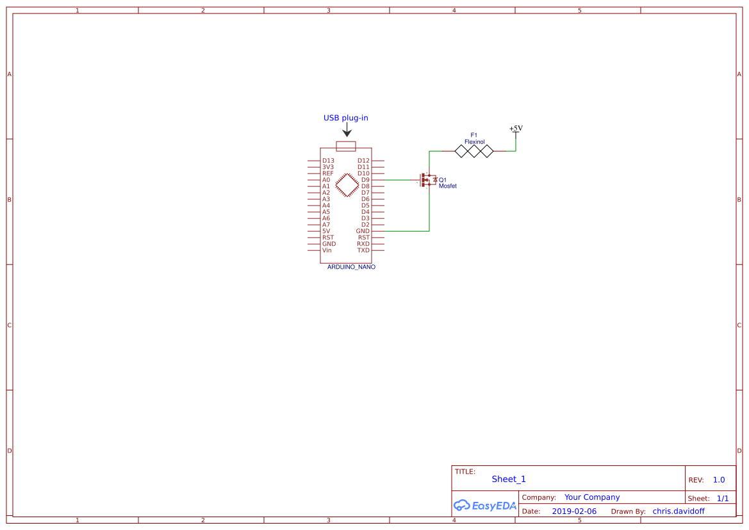This screenshot has height=530, width=749.
Task: Click the USB plug-in annotation text
Action: [346, 118]
